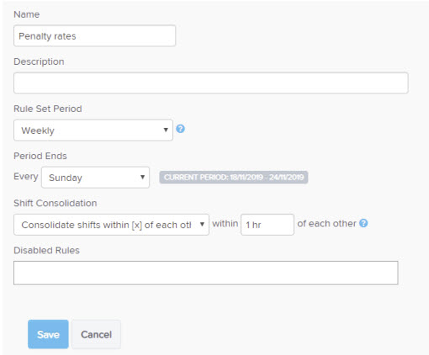Open the Weekly rule set period dropdown
This screenshot has width=429, height=355.
tap(93, 130)
